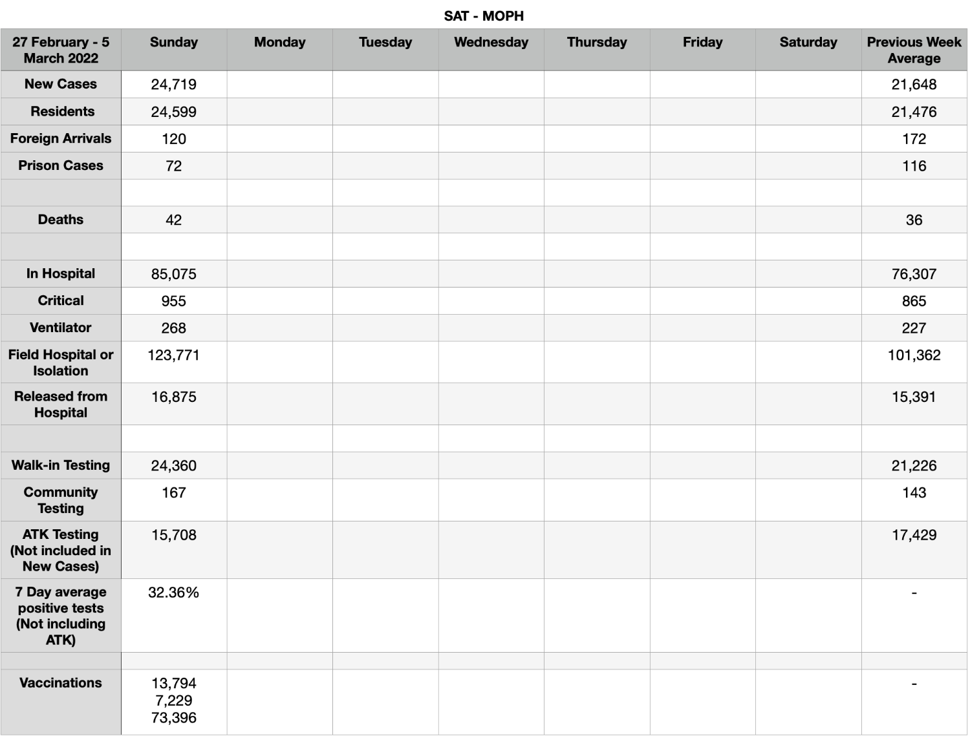The height and width of the screenshot is (736, 970).
Task: Select the In Hospital value 85,075
Action: tap(173, 274)
